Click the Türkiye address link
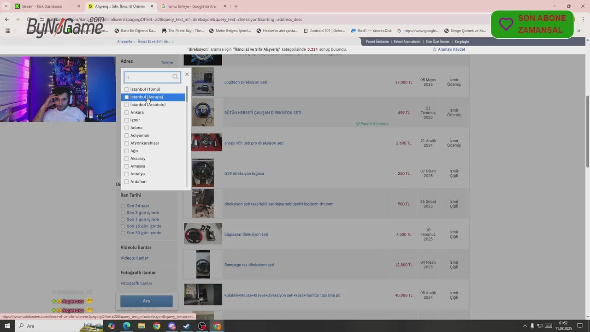This screenshot has height=332, width=590. click(x=167, y=62)
